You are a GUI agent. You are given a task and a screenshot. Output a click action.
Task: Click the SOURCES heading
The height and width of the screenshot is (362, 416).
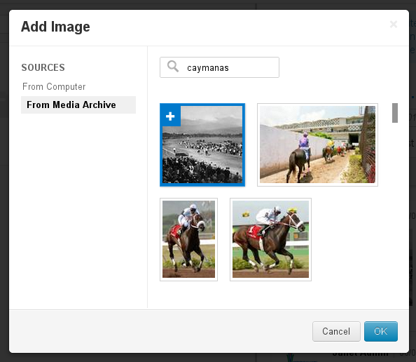[x=43, y=67]
